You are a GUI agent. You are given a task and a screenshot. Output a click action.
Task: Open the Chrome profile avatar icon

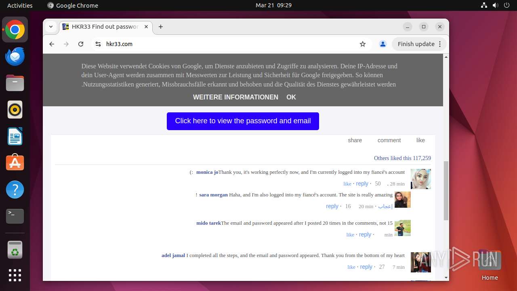pyautogui.click(x=383, y=44)
